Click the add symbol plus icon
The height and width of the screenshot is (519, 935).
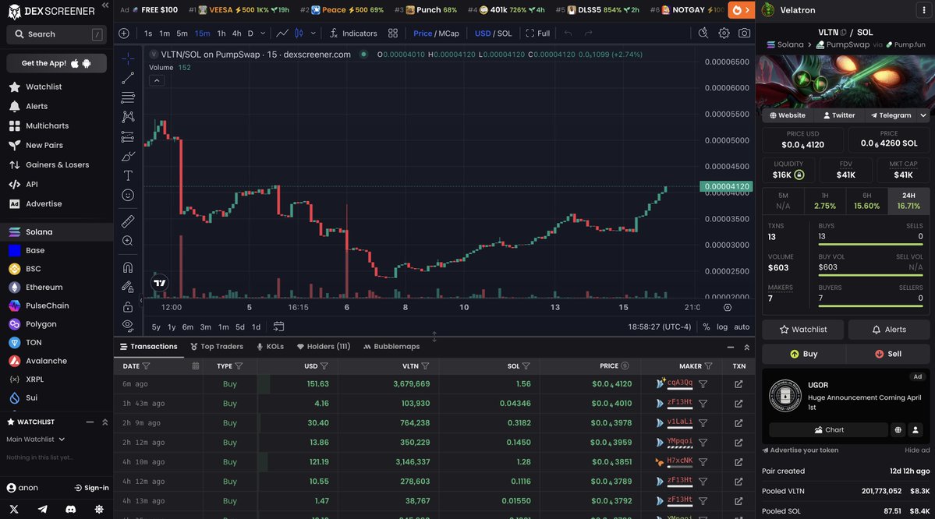coord(124,34)
